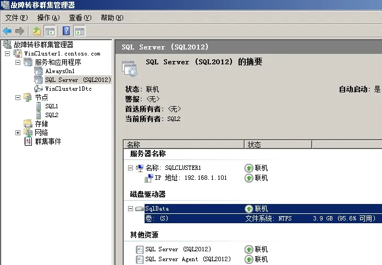Select the SQL Server Agent (SQL2012) row text

[x=188, y=259]
